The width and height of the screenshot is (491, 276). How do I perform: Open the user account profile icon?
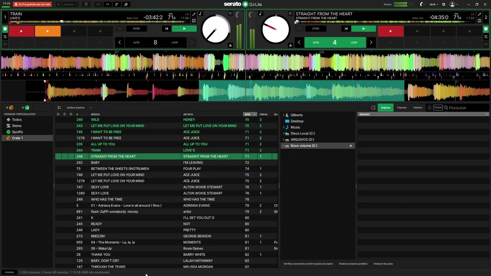(x=453, y=4)
